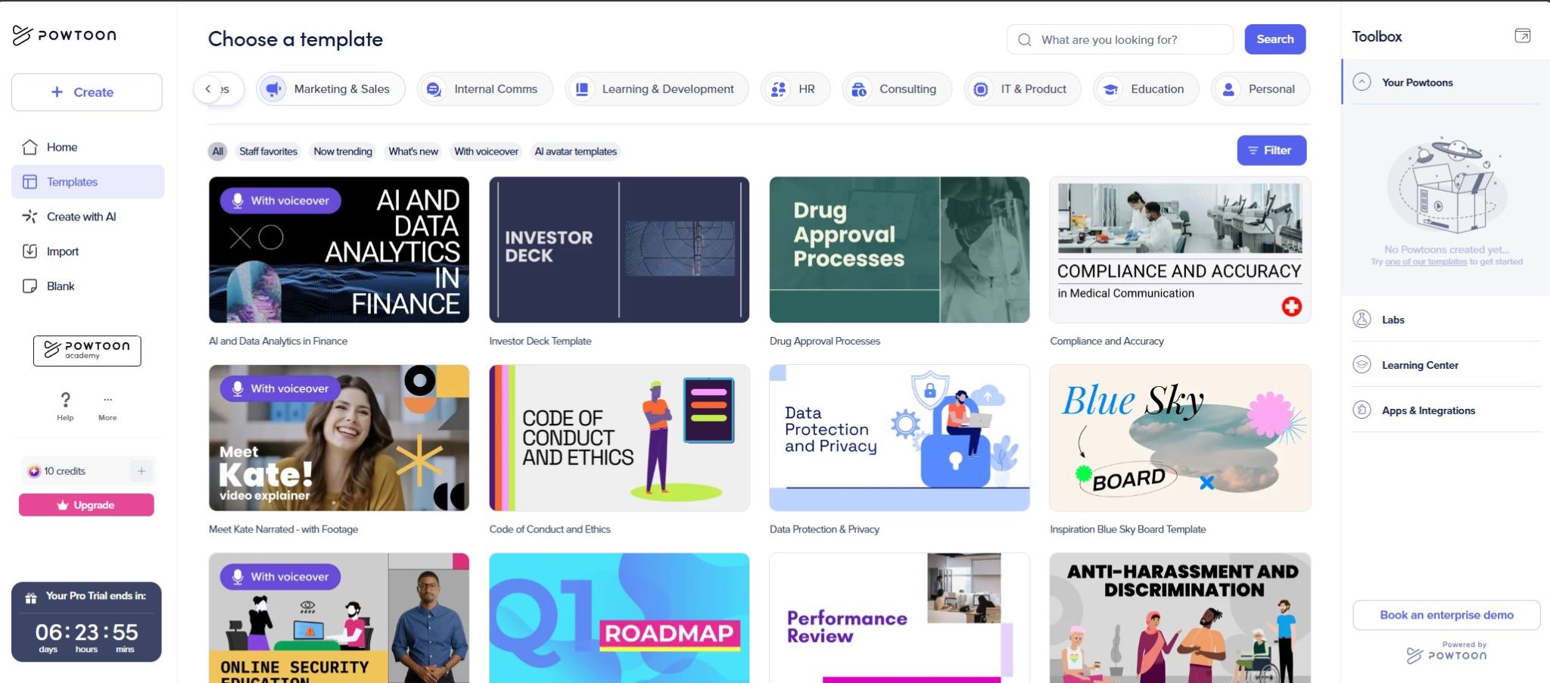1550x683 pixels.
Task: Expand the Labs section
Action: pyautogui.click(x=1446, y=320)
